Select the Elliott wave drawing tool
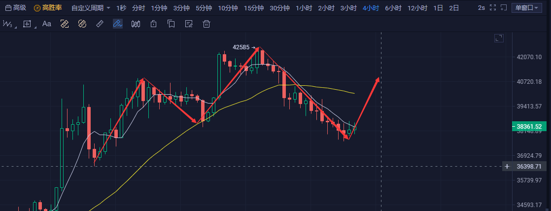Screen dimensions: 551x211 7,24
